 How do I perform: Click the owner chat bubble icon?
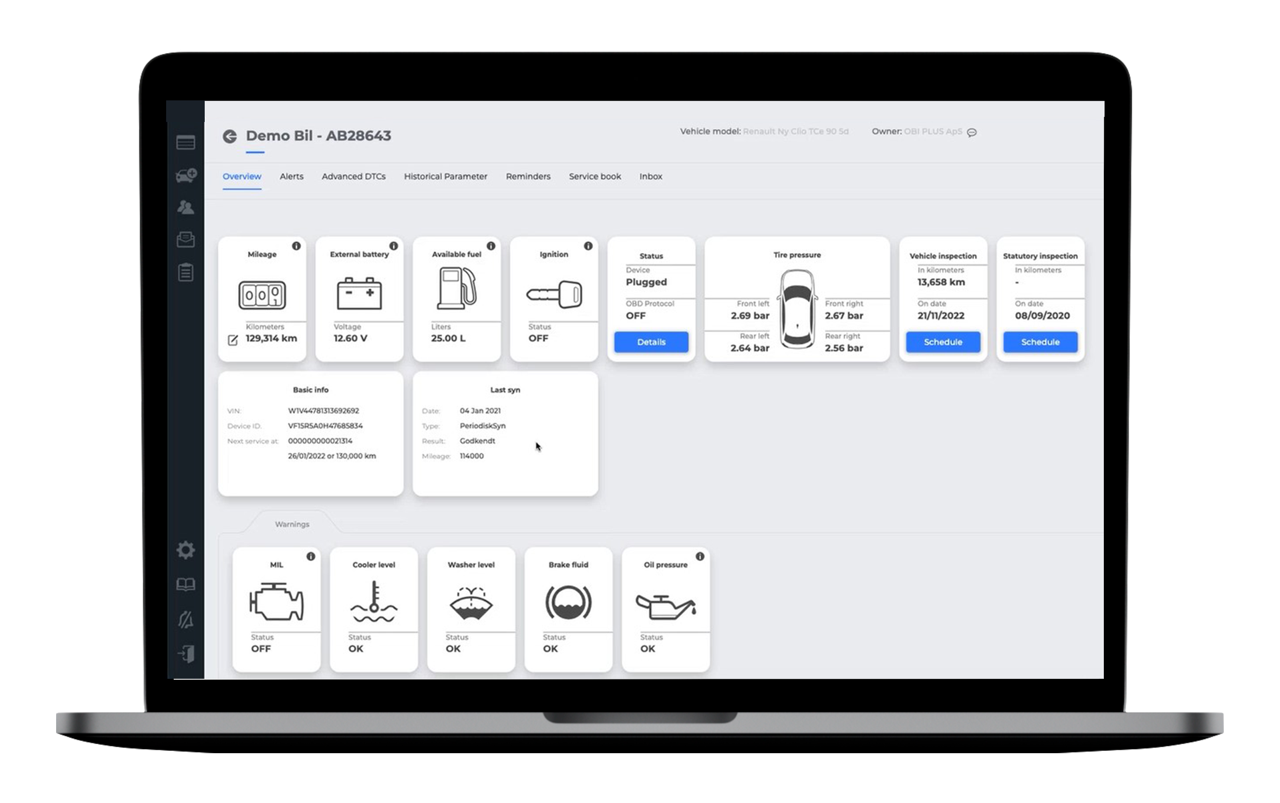972,132
